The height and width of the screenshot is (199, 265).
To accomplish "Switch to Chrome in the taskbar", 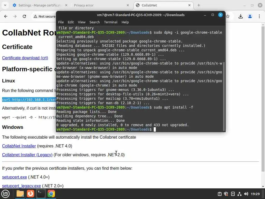I will (51, 194).
